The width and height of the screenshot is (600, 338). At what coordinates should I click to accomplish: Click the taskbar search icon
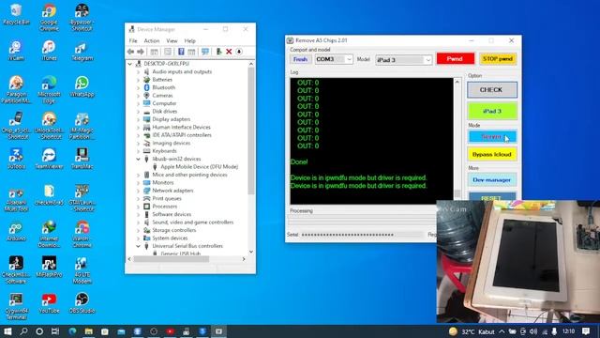pos(23,331)
